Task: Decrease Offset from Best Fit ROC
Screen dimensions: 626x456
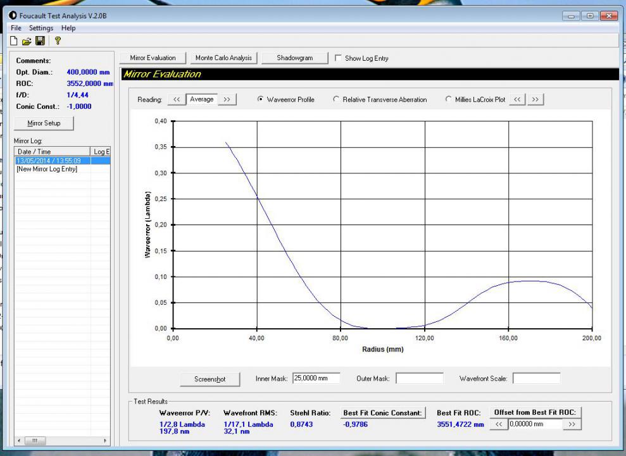Action: 499,424
